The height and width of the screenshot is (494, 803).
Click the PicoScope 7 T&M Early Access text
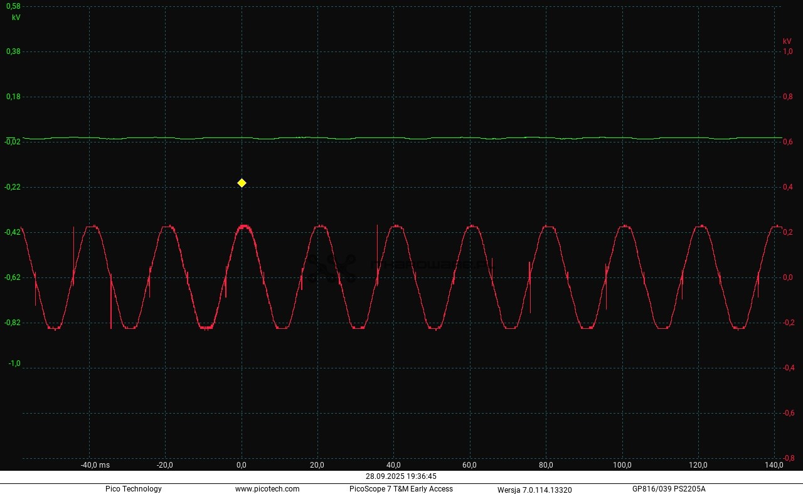coord(401,489)
